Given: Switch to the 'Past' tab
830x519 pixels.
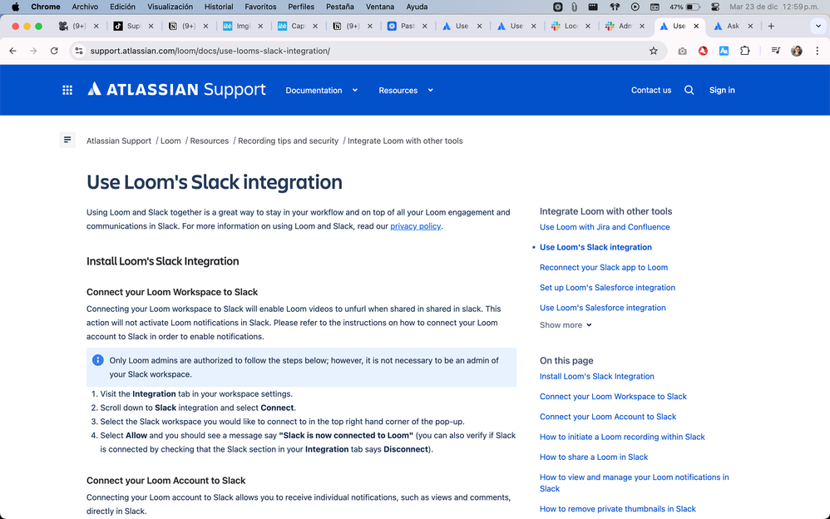Looking at the screenshot, I should [407, 26].
